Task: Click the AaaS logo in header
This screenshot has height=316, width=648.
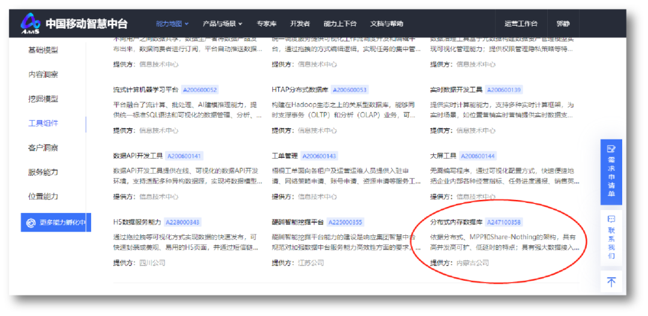Action: tap(31, 23)
